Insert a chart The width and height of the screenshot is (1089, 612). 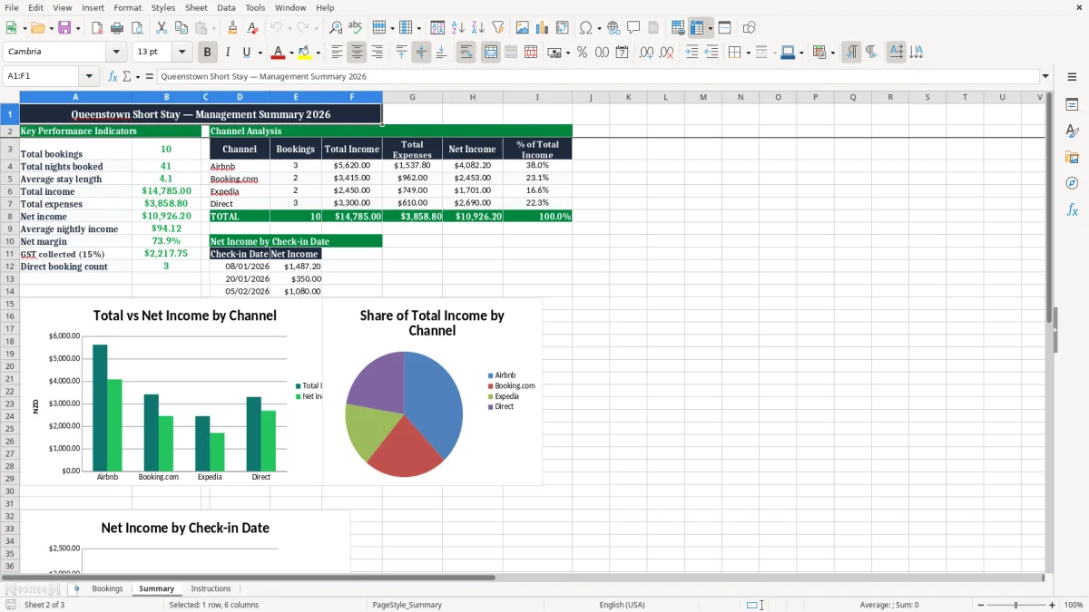click(x=543, y=28)
